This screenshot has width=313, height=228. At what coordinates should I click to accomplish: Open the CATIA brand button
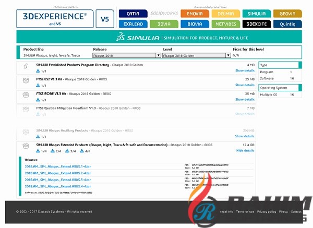click(133, 14)
